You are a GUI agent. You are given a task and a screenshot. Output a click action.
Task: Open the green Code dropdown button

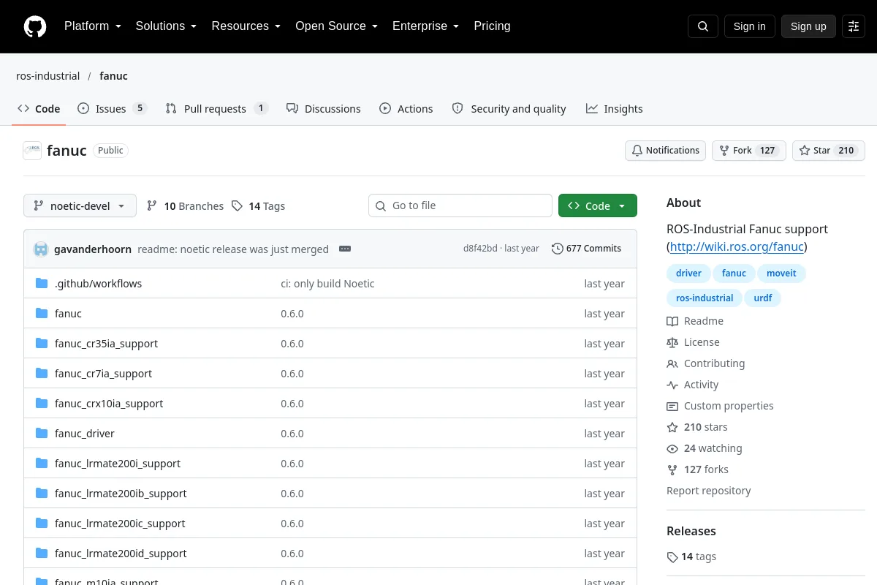[598, 206]
